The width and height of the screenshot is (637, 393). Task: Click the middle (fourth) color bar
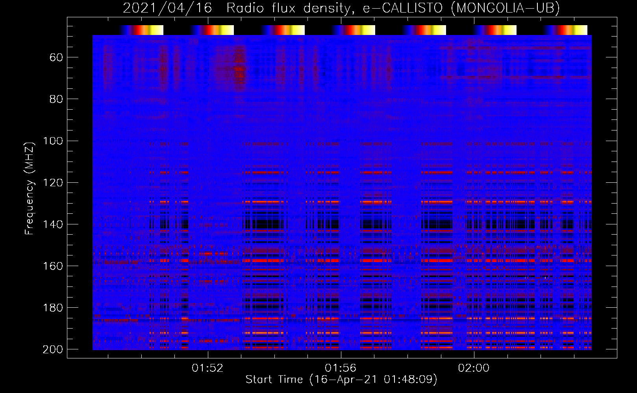click(354, 30)
